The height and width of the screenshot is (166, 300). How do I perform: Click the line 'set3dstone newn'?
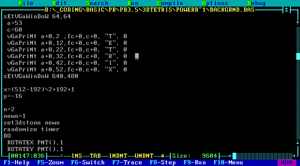(32, 123)
